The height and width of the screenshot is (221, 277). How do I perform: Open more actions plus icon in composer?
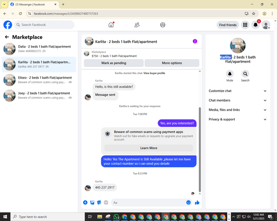(x=85, y=203)
